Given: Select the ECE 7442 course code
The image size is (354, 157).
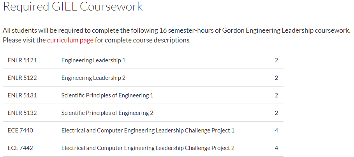Looking at the screenshot, I should [x=20, y=148].
